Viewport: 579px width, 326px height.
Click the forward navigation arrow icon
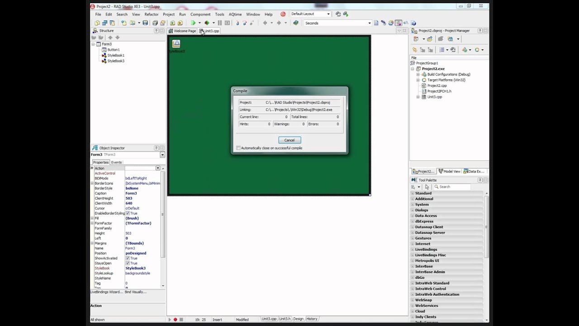279,23
